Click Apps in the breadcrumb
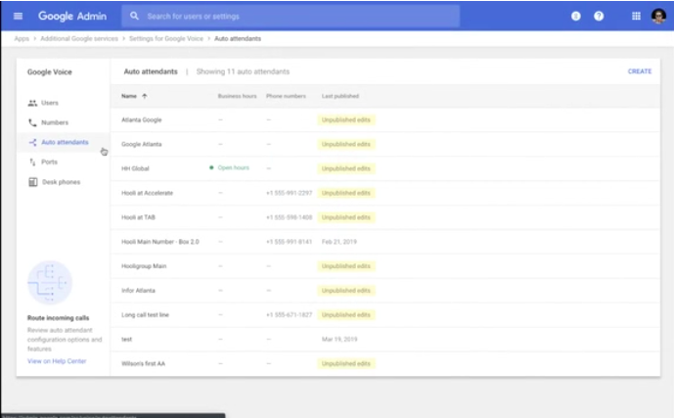 [x=21, y=38]
